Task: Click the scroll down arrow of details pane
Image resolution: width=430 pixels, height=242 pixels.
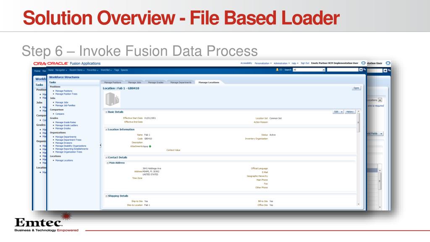Action: point(359,204)
